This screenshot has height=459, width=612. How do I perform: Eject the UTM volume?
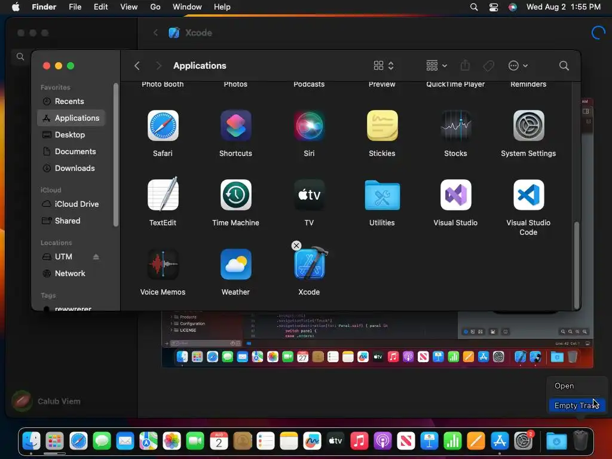[x=96, y=256]
